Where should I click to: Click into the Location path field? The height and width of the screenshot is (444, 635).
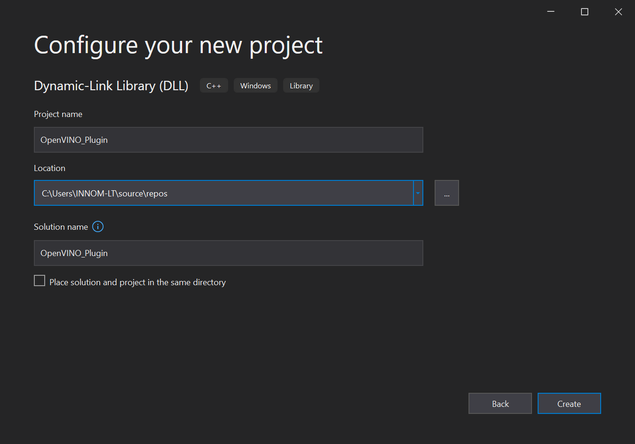(223, 193)
